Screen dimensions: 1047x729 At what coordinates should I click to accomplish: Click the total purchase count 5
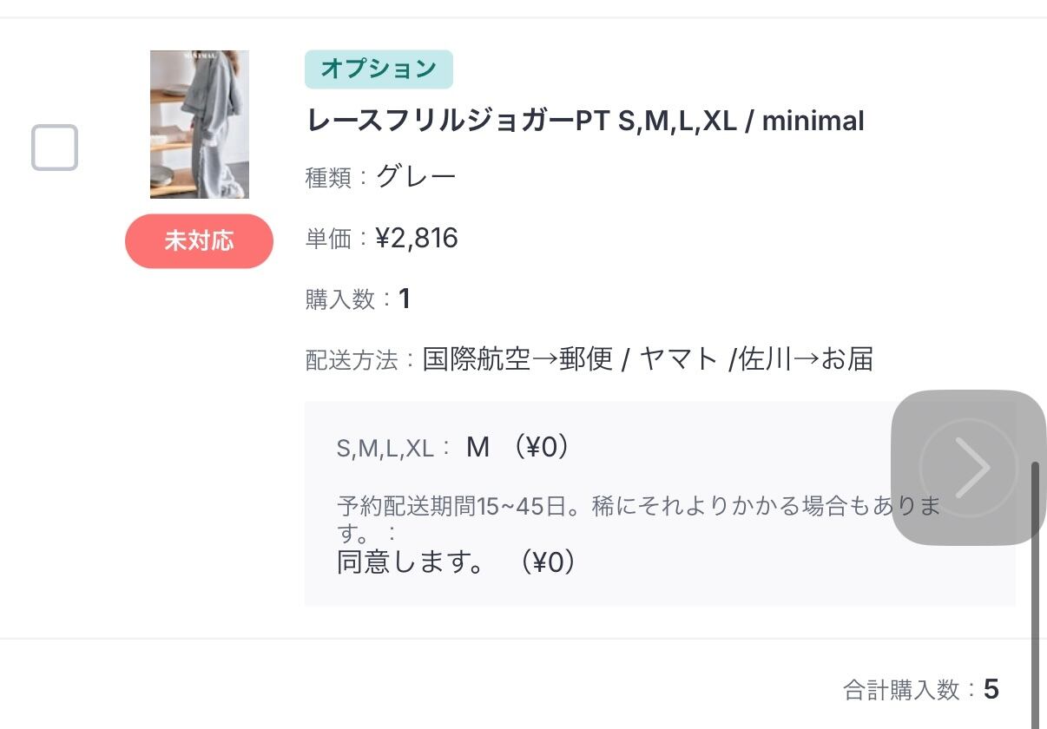pyautogui.click(x=991, y=690)
